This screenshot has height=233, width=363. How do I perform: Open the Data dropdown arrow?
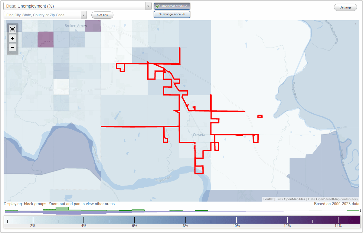pos(148,6)
